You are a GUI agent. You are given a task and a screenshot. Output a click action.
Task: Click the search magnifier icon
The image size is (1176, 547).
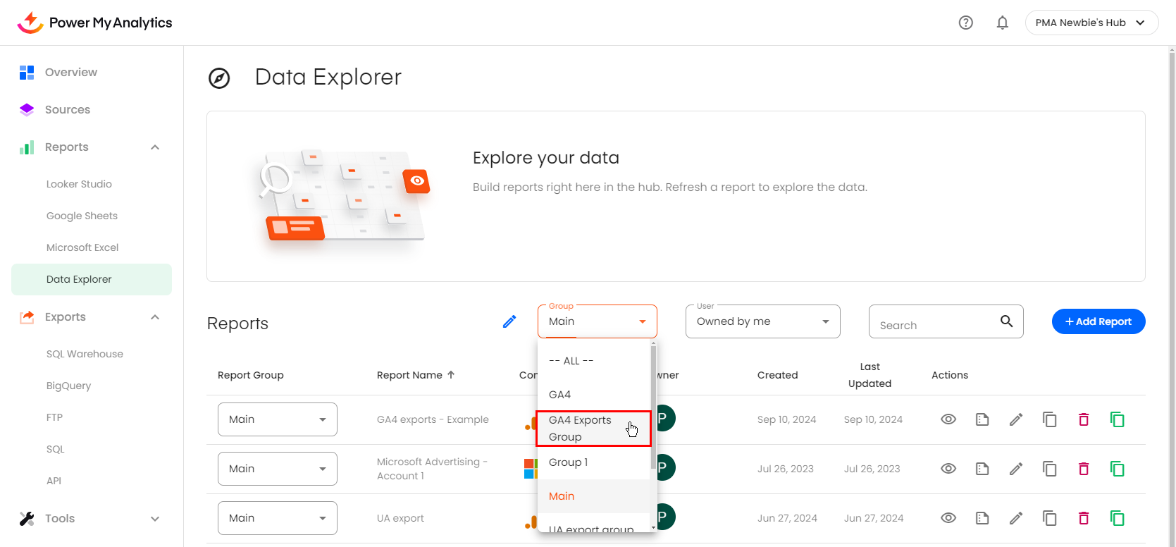click(1006, 321)
